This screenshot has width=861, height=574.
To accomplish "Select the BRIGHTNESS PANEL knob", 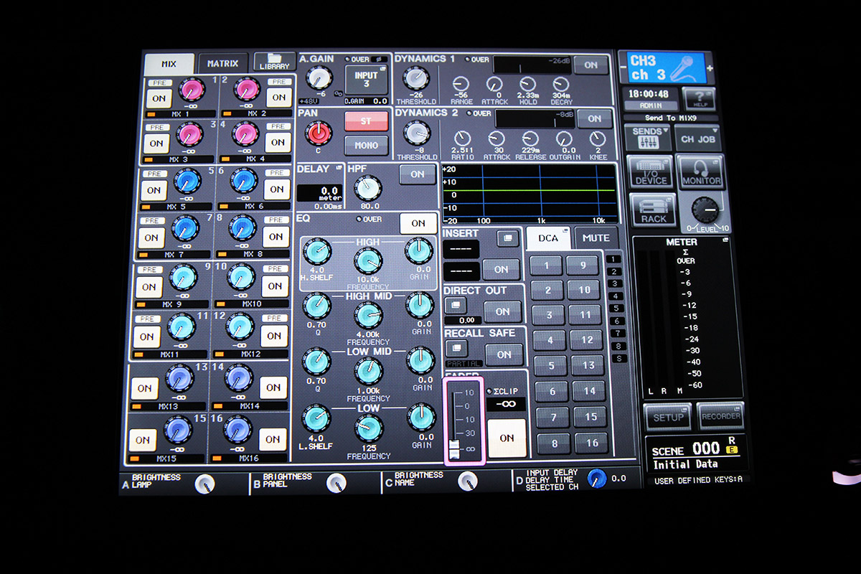I will (x=336, y=483).
